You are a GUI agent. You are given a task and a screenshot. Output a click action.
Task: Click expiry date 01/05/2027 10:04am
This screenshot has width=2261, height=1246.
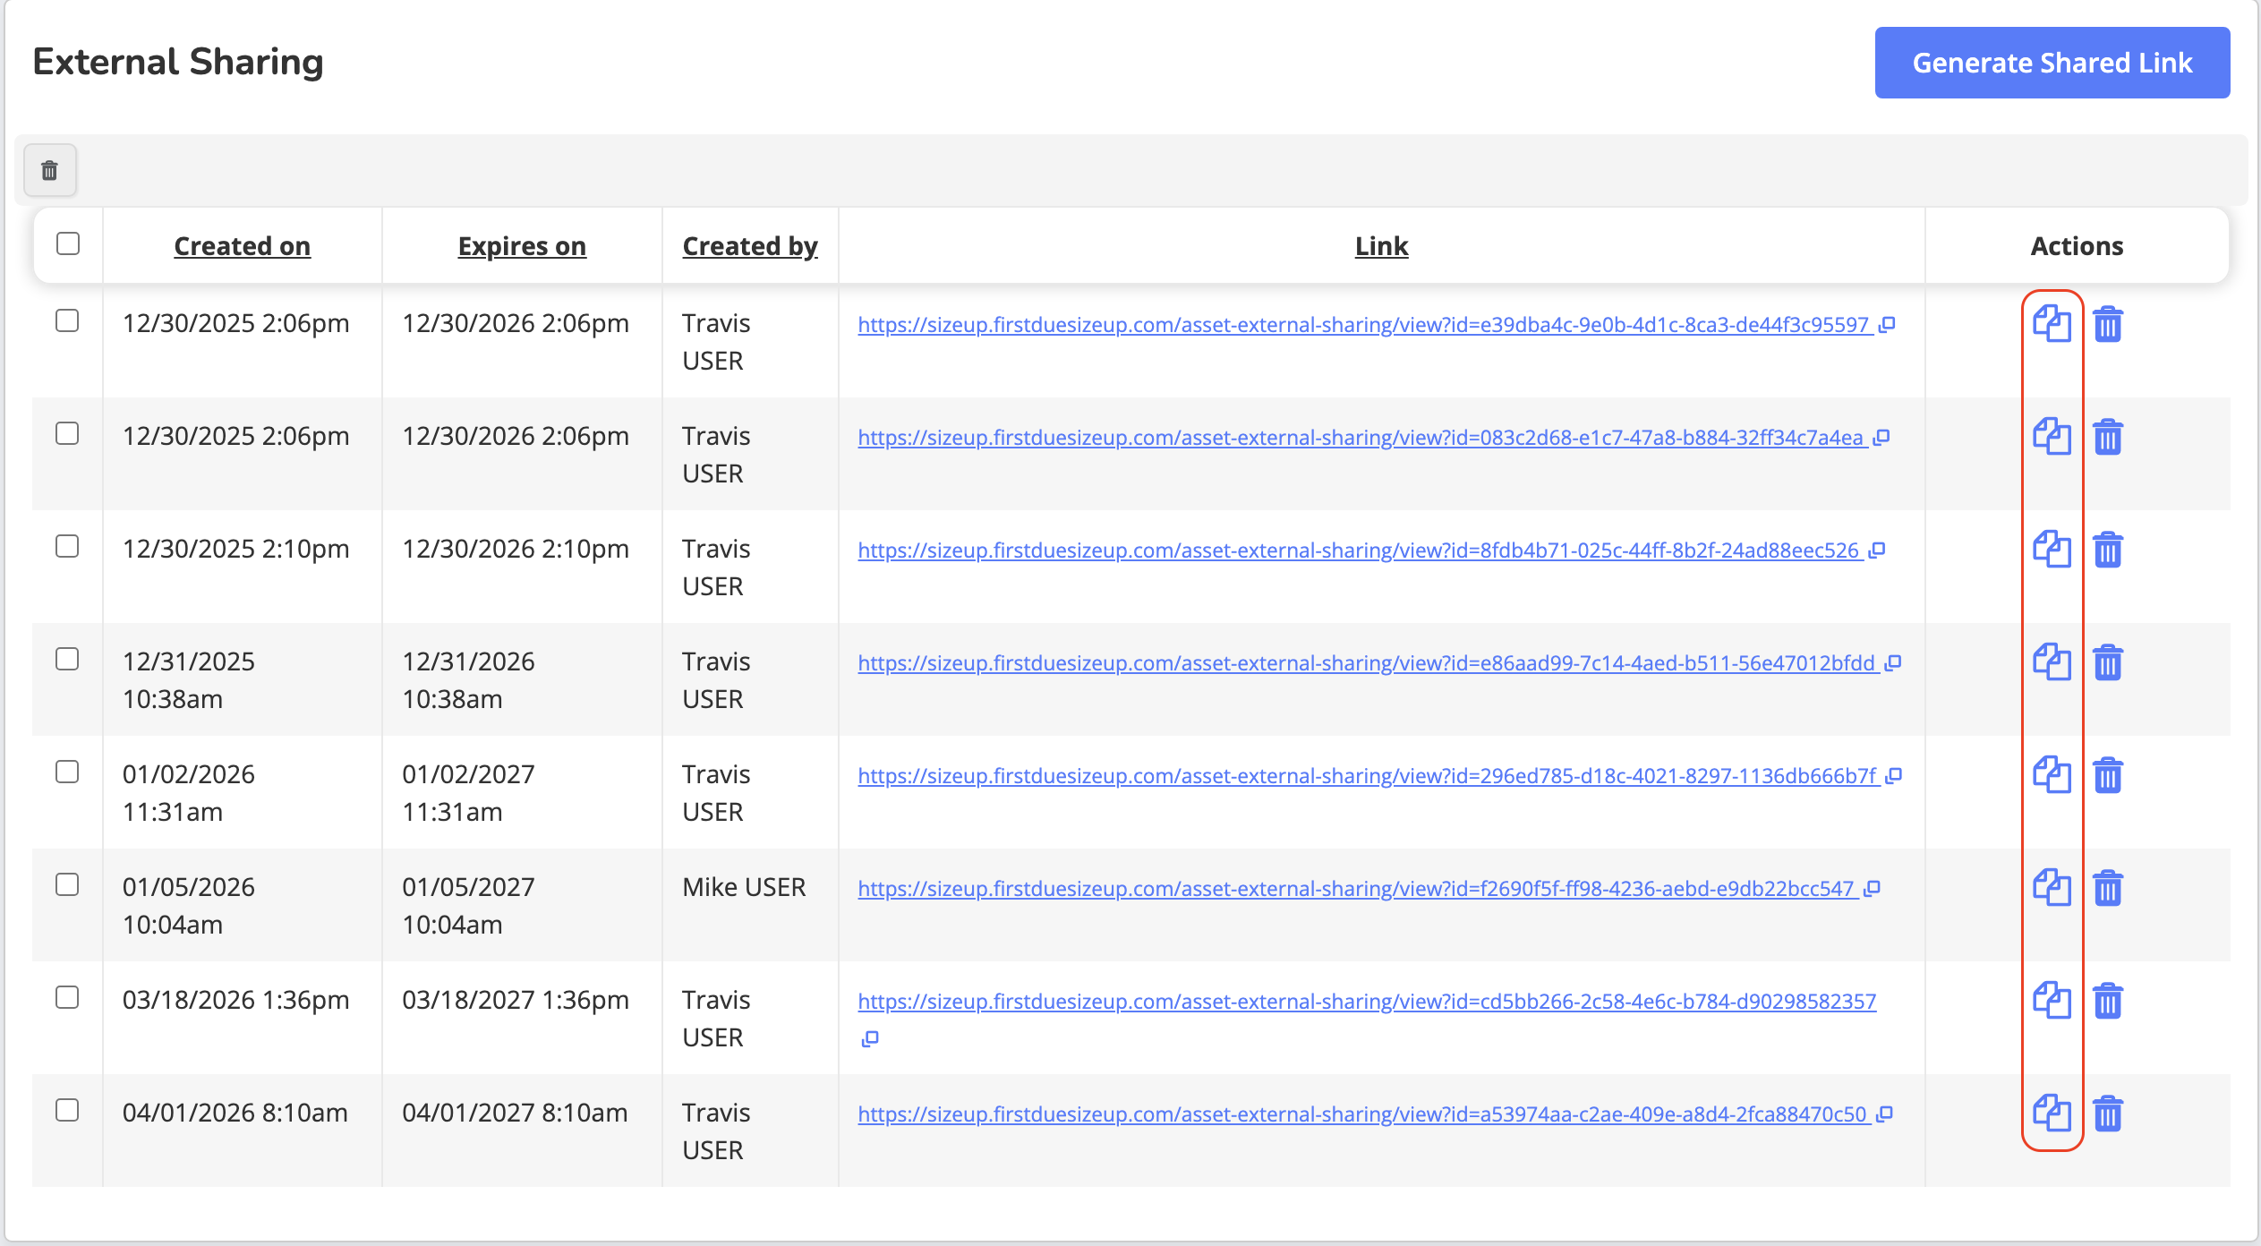point(468,906)
